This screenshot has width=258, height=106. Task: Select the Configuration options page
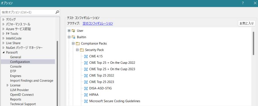pos(28,62)
